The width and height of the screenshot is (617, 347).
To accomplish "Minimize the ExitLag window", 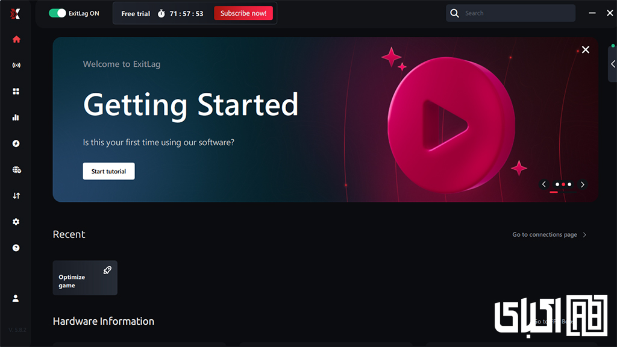I will click(x=592, y=13).
